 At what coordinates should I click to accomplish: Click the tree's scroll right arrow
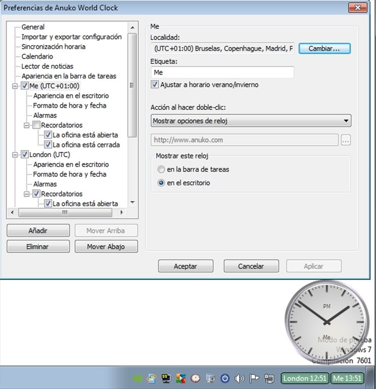pyautogui.click(x=122, y=212)
